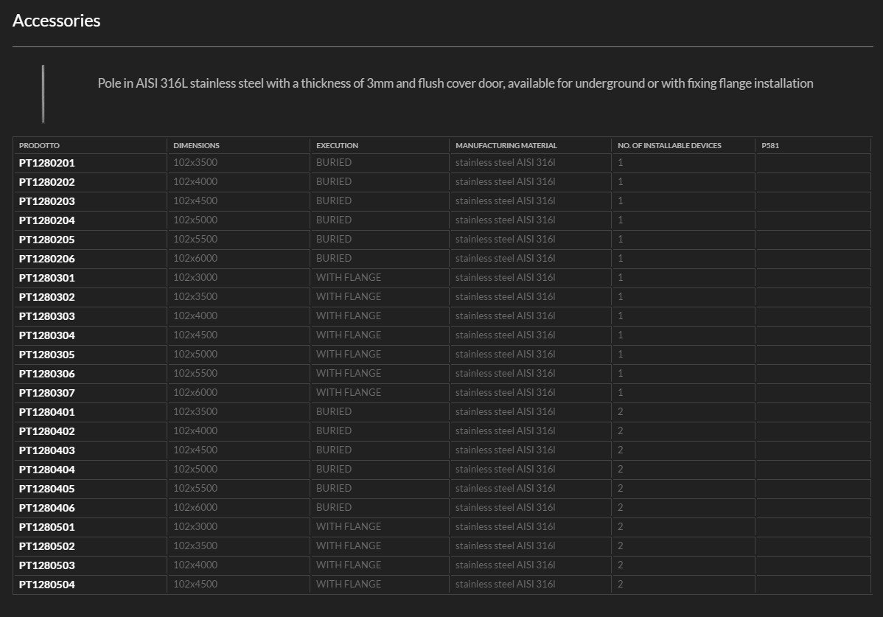Click the DIMENSIONS column header
This screenshot has height=617, width=883.
[x=196, y=146]
